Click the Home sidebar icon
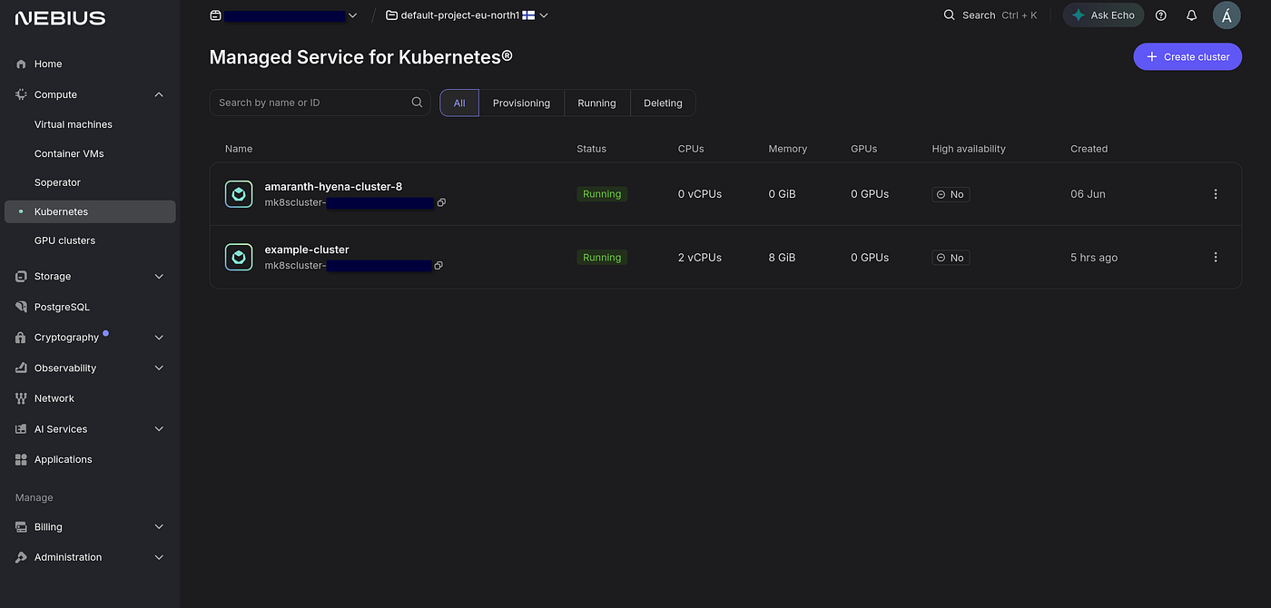This screenshot has height=608, width=1271. pos(21,64)
